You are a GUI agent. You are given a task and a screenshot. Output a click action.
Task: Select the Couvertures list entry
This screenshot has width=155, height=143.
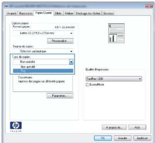click(x=25, y=77)
